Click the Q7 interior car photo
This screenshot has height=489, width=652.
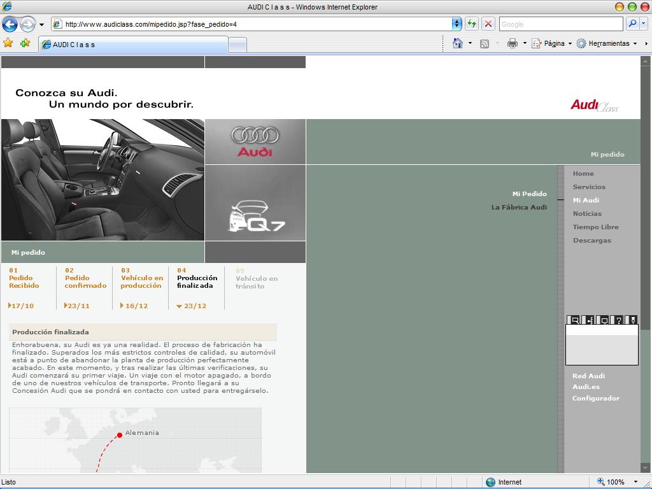point(103,180)
